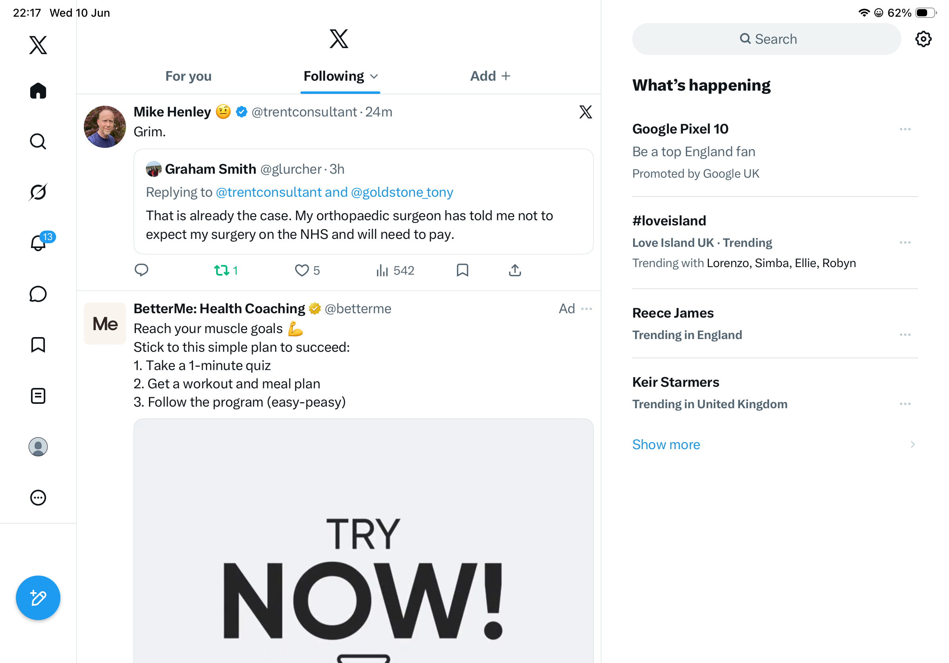Open Messages chat bubble in sidebar

(38, 294)
